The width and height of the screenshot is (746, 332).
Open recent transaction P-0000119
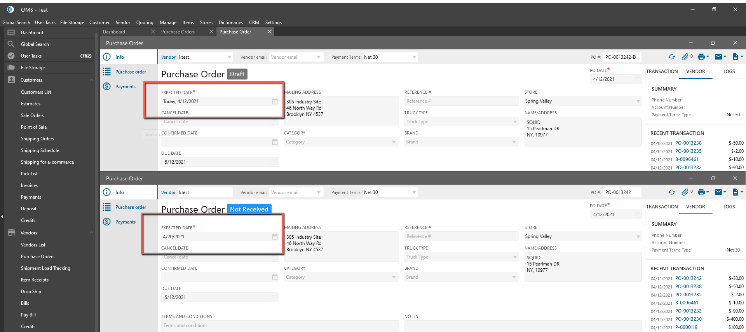(x=686, y=327)
